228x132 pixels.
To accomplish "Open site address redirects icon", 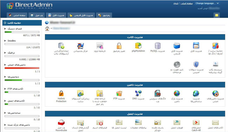I will click(80, 93).
